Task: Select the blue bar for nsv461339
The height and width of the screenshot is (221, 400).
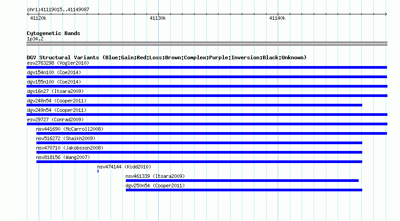Action: [x=242, y=181]
